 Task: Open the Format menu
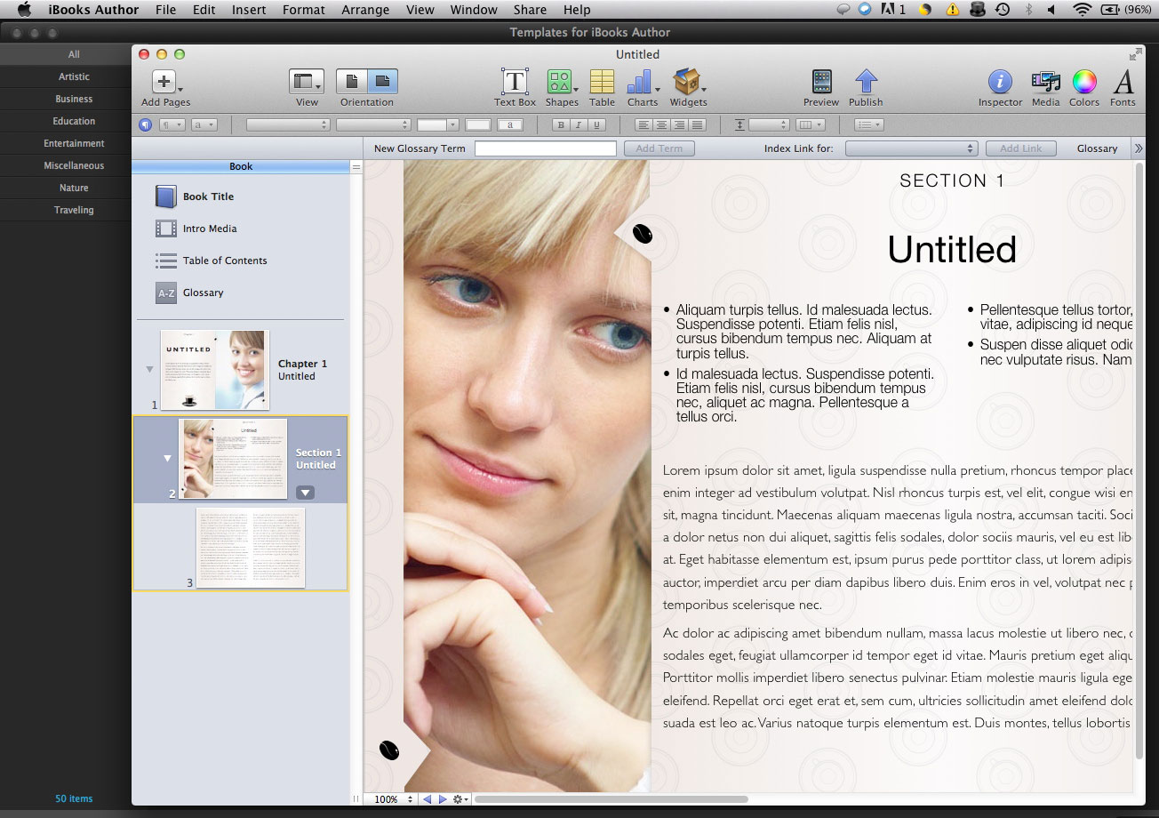304,10
